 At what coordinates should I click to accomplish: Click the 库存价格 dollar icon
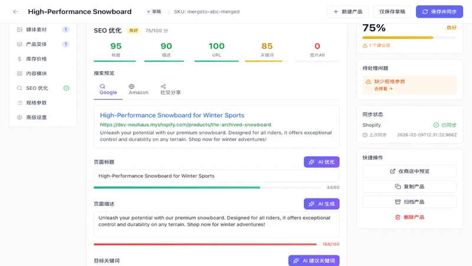19,59
